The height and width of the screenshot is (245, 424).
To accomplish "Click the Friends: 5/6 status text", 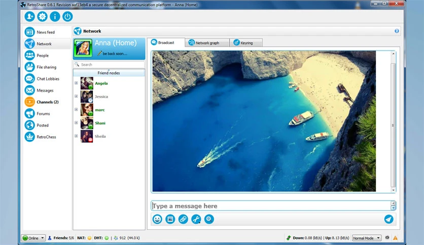I will pyautogui.click(x=63, y=238).
